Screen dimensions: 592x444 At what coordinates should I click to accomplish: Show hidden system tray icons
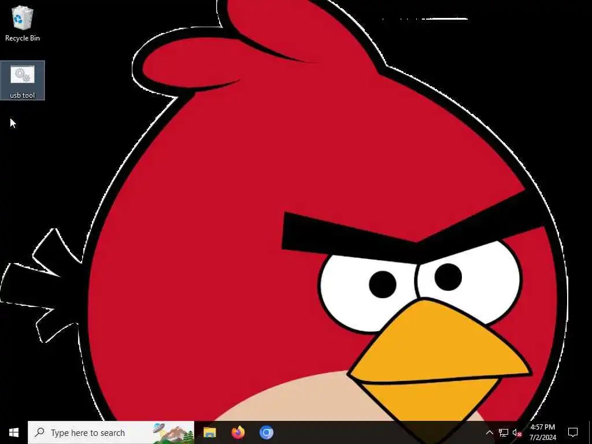489,432
